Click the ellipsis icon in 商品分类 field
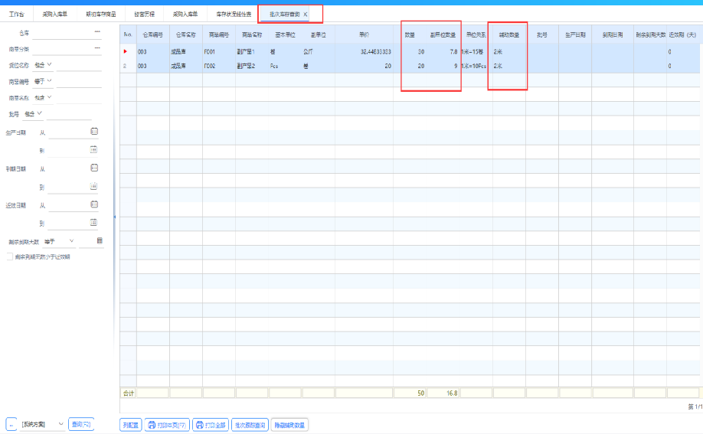Image resolution: width=703 pixels, height=434 pixels. coord(97,48)
